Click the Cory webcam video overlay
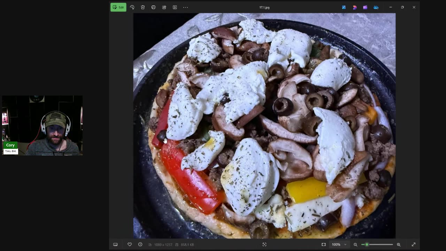Image resolution: width=446 pixels, height=251 pixels. [43, 125]
